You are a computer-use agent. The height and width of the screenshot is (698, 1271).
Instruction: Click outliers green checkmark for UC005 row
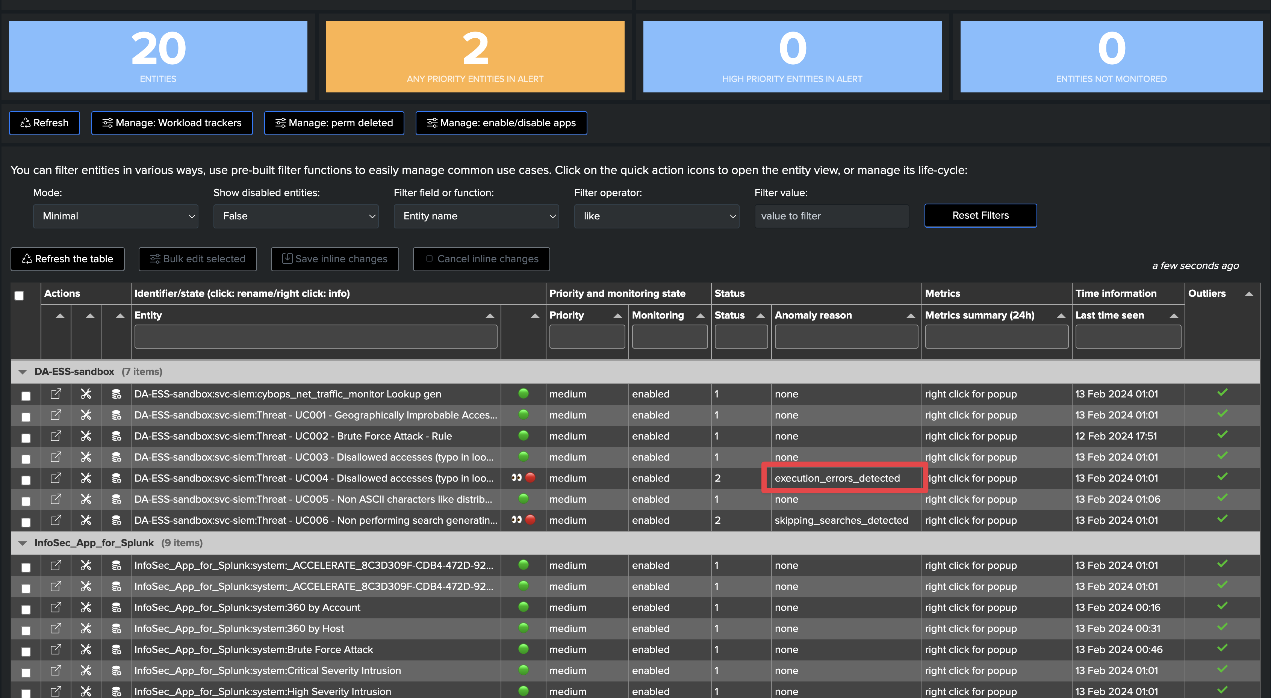[1222, 498]
